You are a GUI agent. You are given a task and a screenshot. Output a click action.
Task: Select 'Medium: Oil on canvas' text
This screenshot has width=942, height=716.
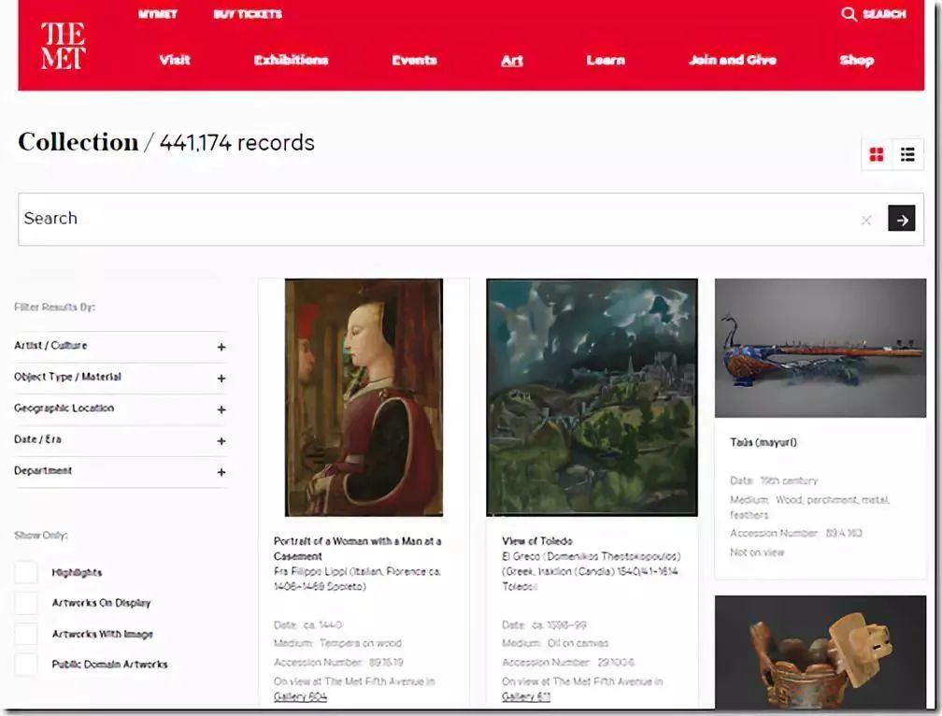click(555, 643)
